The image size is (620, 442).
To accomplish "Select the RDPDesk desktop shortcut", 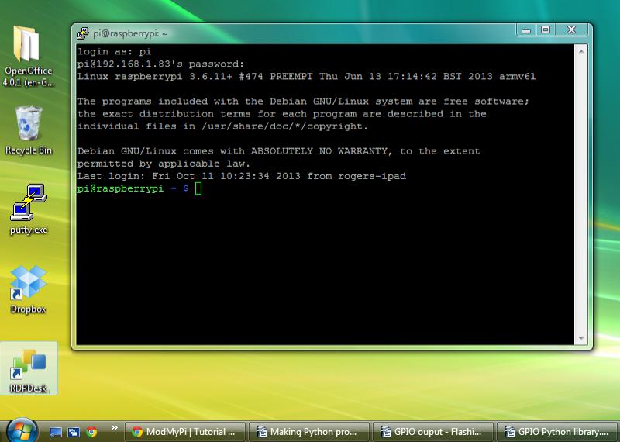I will tap(29, 364).
